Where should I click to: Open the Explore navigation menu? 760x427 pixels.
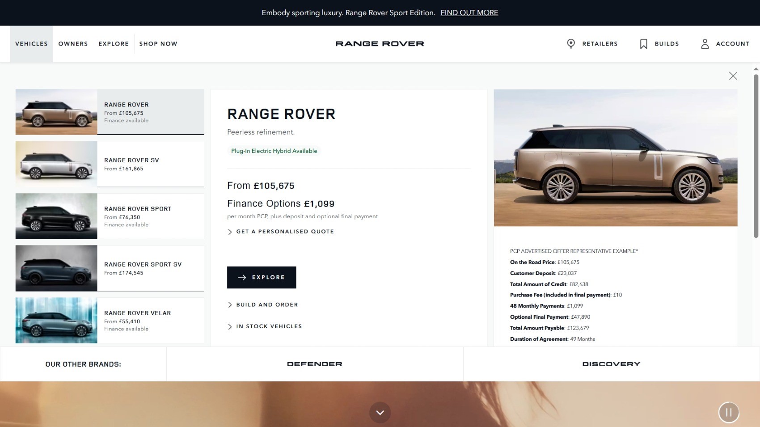coord(114,44)
